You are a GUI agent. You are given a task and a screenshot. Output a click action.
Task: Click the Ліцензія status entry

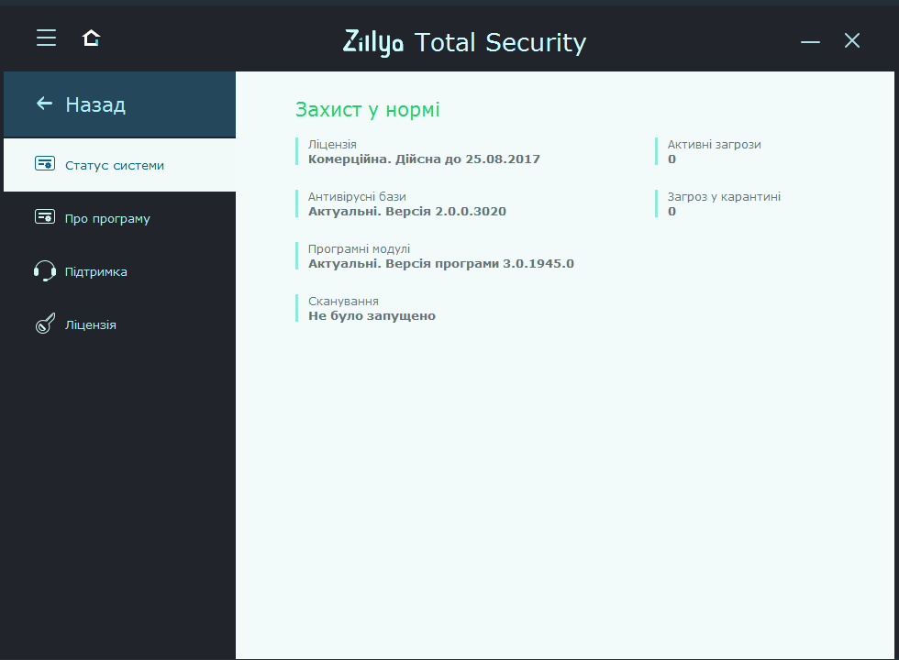[x=425, y=151]
